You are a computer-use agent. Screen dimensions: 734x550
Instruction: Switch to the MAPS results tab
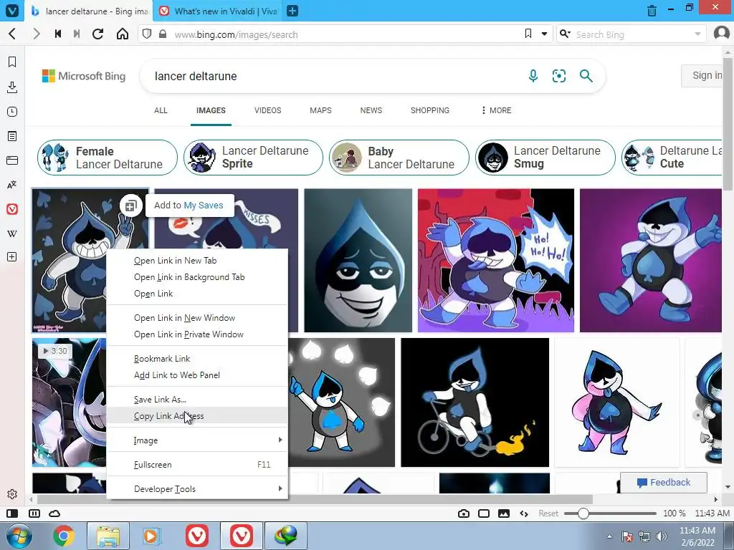[320, 110]
